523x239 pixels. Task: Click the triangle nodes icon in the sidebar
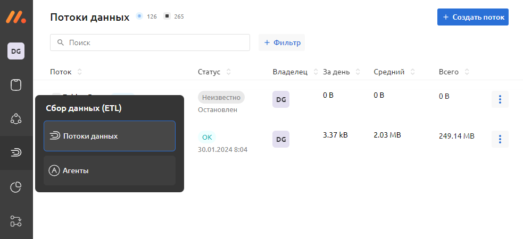[16, 119]
